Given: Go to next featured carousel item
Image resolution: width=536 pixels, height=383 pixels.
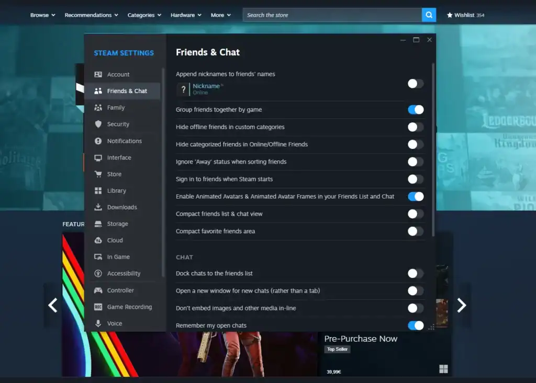Looking at the screenshot, I should 461,305.
